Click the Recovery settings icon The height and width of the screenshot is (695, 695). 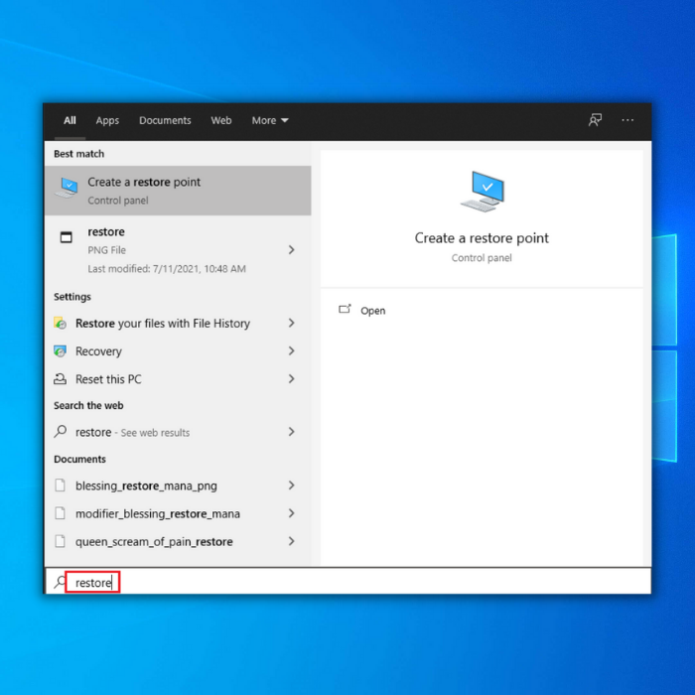(60, 351)
